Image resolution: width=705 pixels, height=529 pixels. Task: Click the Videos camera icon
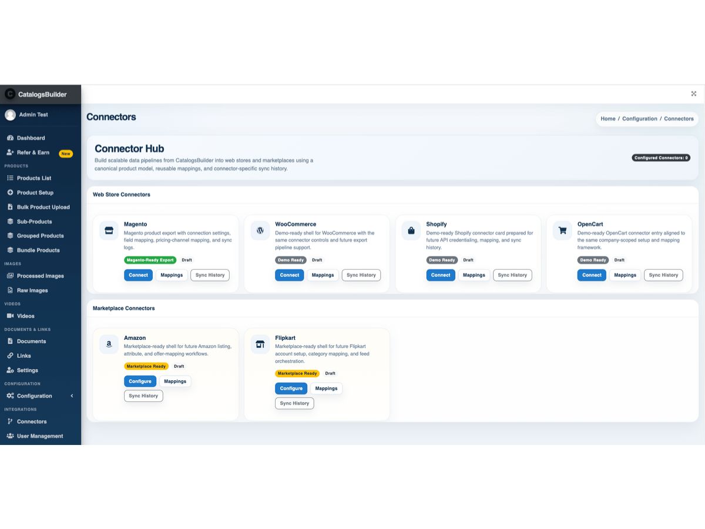click(x=10, y=316)
